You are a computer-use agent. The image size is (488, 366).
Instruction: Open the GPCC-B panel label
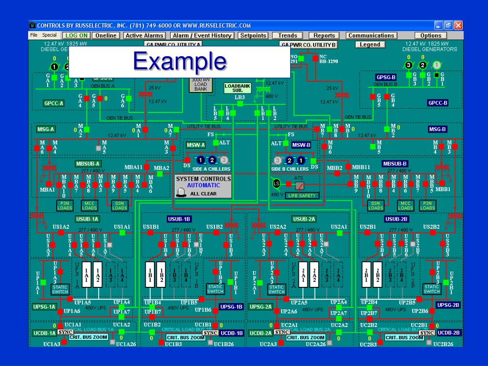pyautogui.click(x=438, y=103)
